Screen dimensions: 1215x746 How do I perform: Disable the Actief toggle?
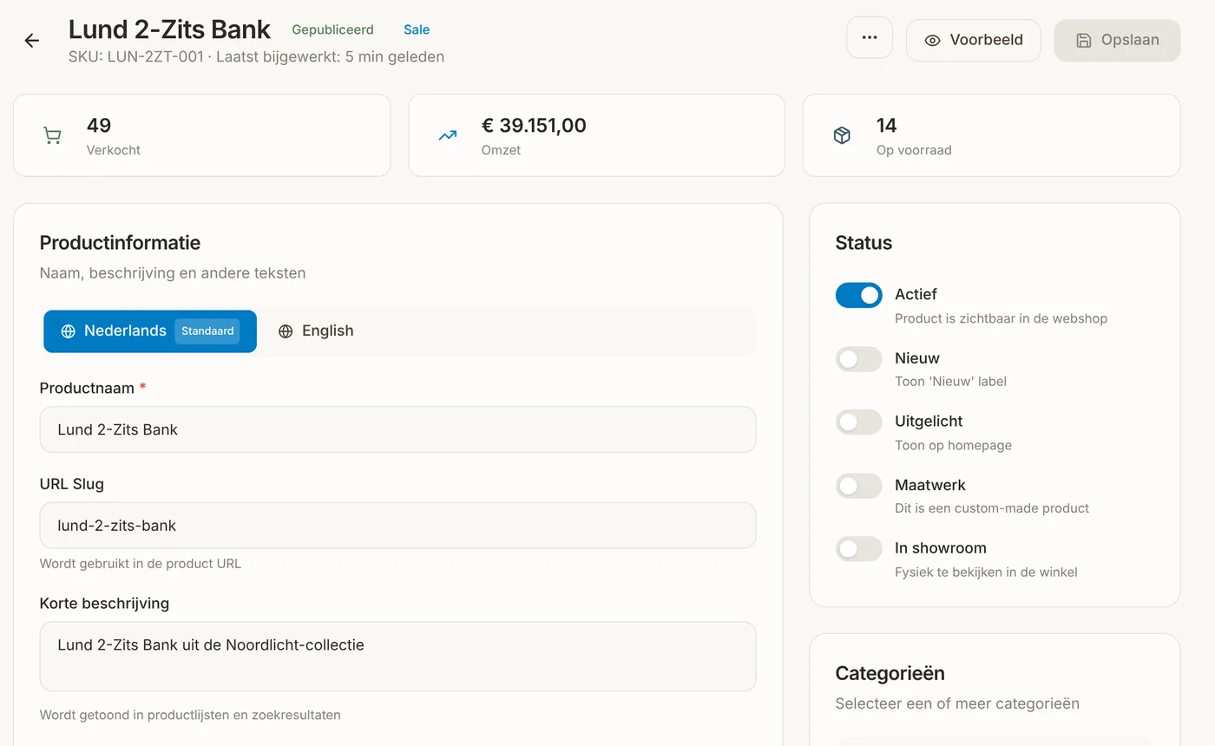click(858, 295)
